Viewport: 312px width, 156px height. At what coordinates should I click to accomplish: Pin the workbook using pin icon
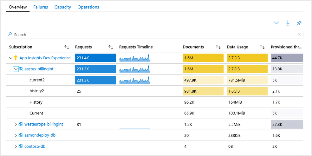coord(299,23)
